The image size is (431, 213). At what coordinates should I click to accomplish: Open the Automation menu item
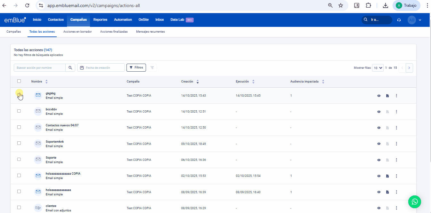click(123, 20)
